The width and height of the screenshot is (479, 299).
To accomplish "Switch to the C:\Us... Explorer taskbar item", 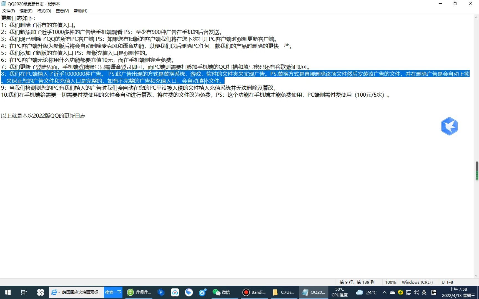I will coord(284,292).
